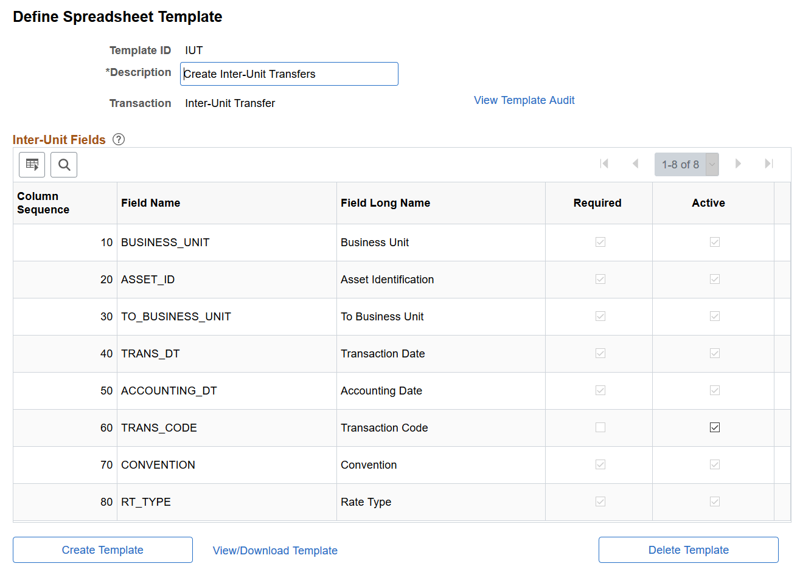800x572 pixels.
Task: Click Required checkbox for ASSET_ID row
Action: [600, 279]
